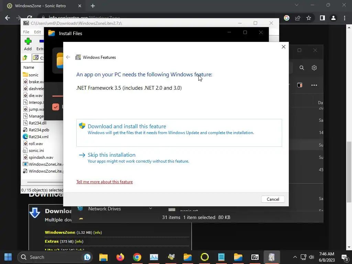Click the Extras download link
The height and width of the screenshot is (264, 352).
[x=52, y=241]
